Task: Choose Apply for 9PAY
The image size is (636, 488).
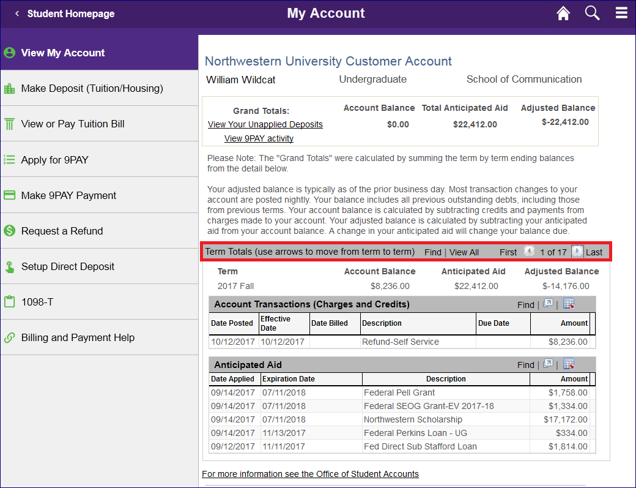Action: (99, 160)
